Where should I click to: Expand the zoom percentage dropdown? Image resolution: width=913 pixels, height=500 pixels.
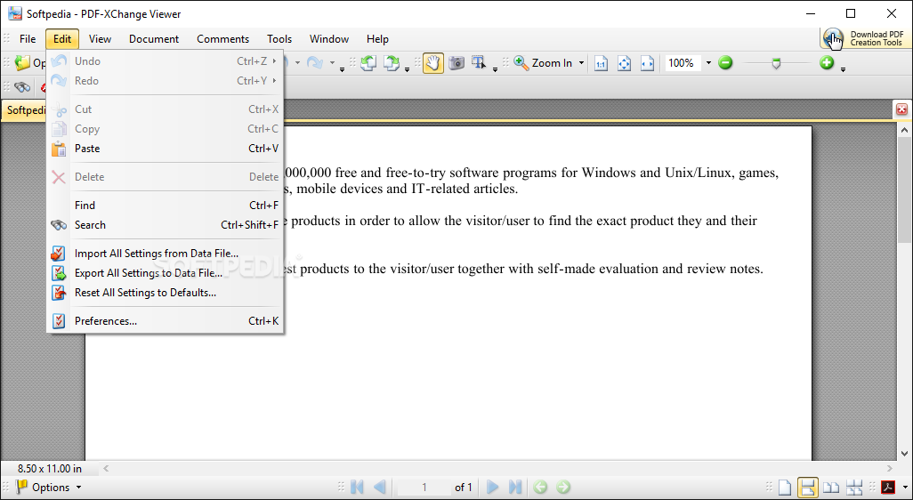tap(708, 63)
